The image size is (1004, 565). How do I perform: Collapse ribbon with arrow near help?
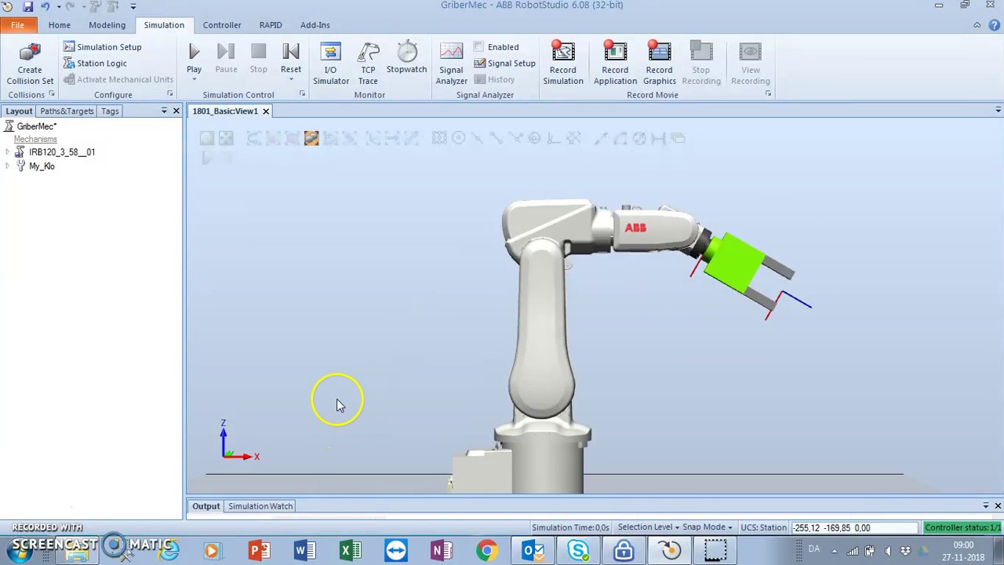977,25
